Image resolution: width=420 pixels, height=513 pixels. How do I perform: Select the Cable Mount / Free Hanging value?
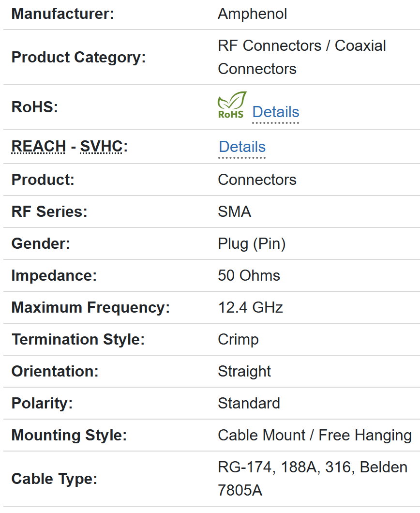(x=315, y=435)
